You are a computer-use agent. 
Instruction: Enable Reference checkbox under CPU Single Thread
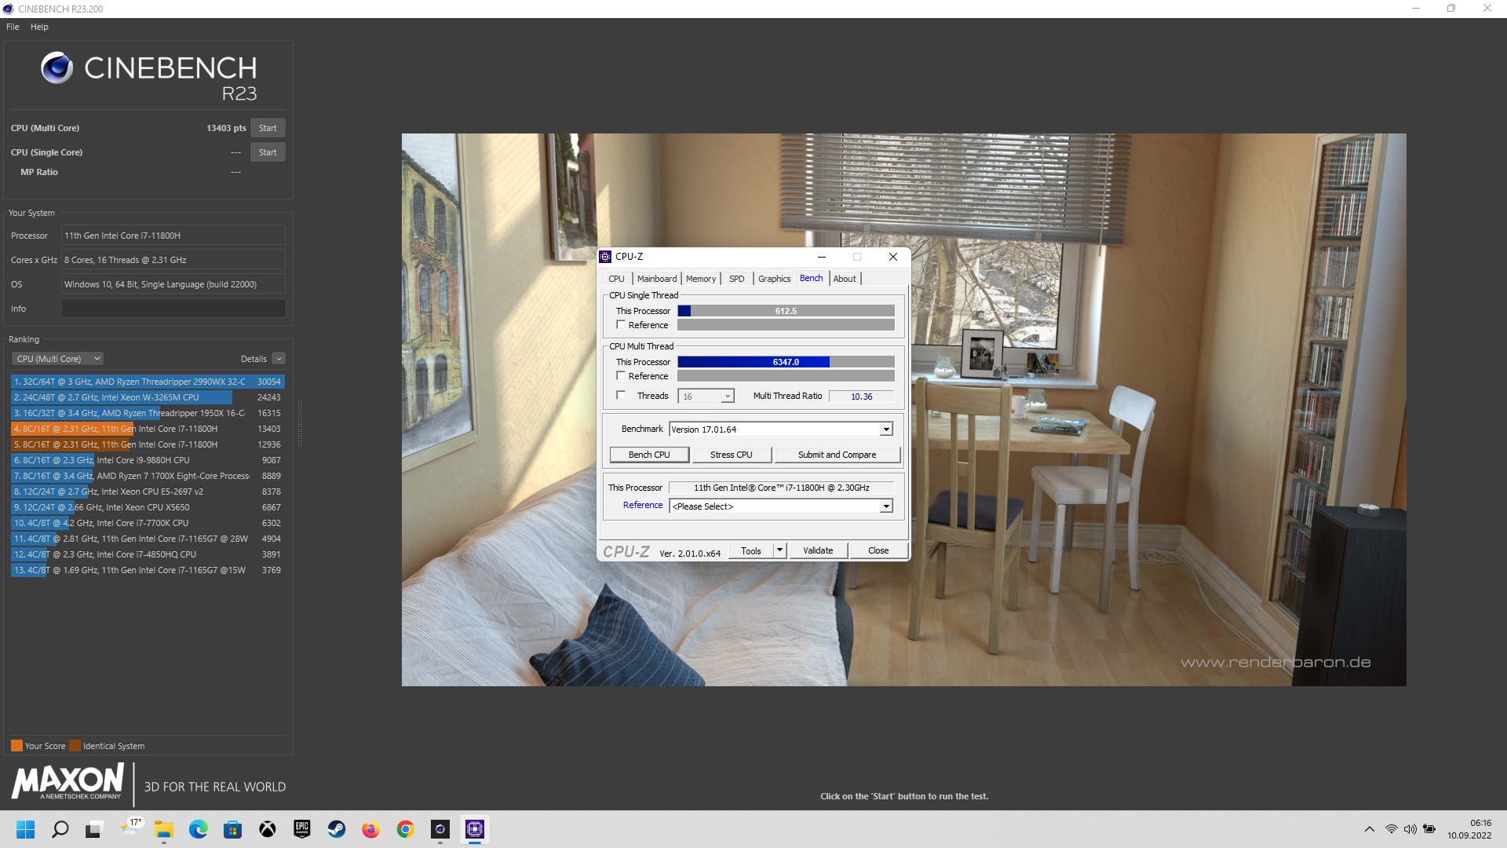[621, 324]
